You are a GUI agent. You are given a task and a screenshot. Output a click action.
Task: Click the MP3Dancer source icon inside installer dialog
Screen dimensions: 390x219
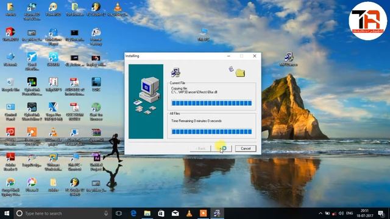pos(175,72)
